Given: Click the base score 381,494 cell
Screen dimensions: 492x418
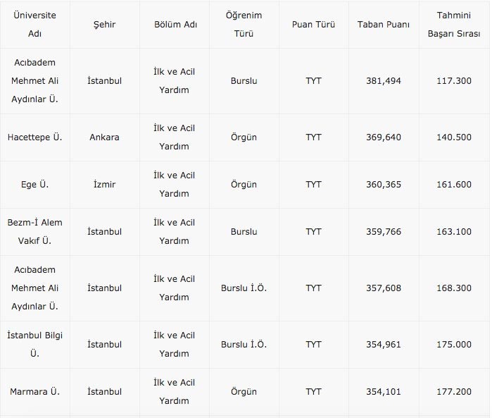Looking at the screenshot, I should point(384,81).
